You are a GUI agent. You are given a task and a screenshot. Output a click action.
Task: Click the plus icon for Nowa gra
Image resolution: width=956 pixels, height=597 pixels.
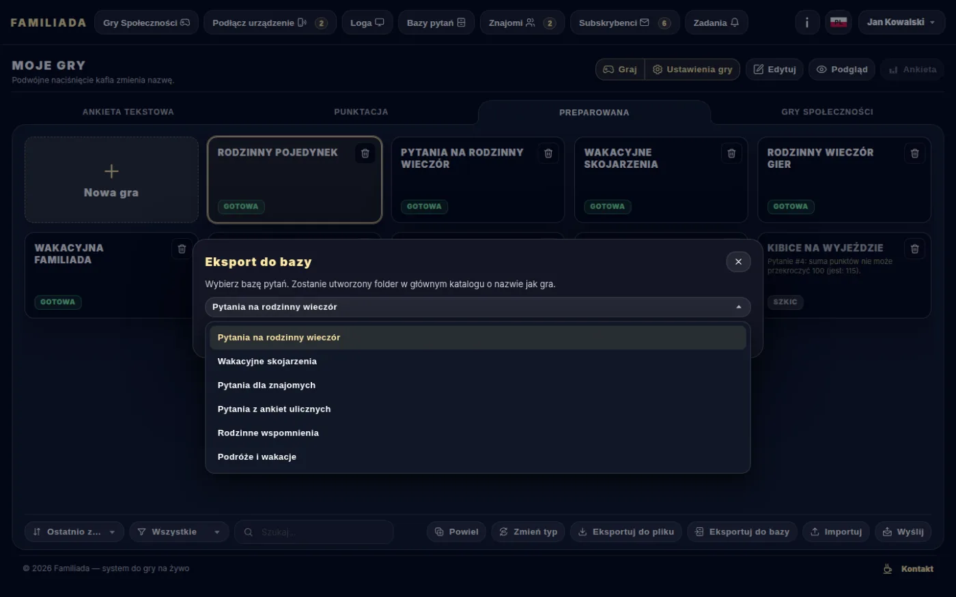pyautogui.click(x=111, y=171)
